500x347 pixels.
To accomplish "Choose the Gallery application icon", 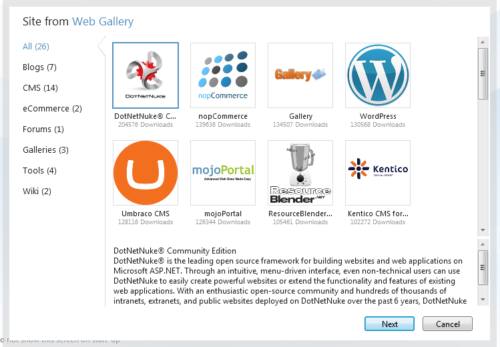I will click(300, 75).
